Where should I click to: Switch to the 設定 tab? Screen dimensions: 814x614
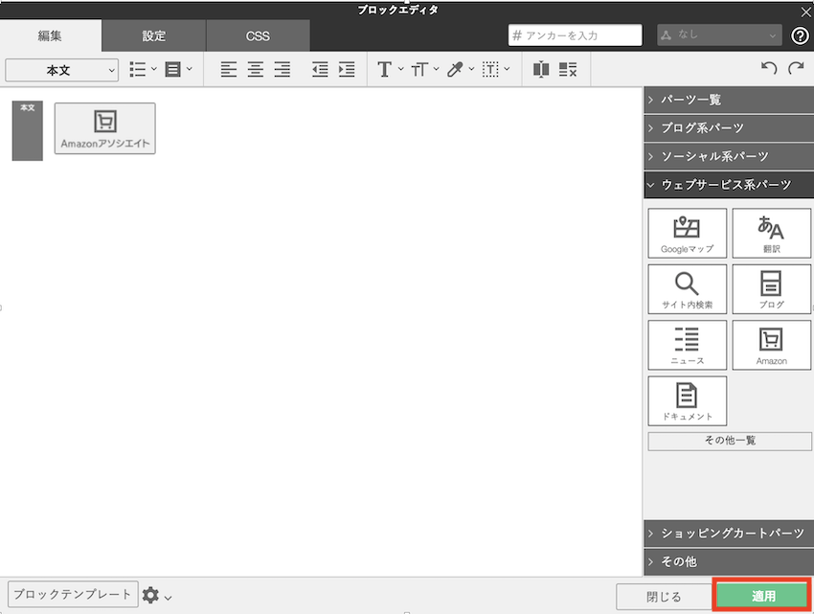[x=153, y=35]
